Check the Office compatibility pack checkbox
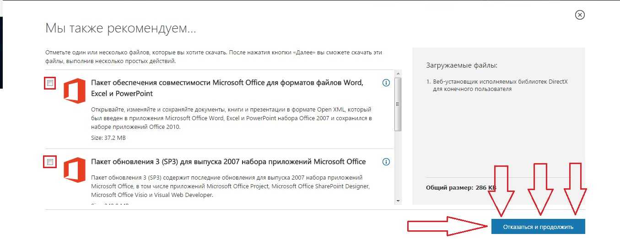The height and width of the screenshot is (239, 620). click(50, 83)
